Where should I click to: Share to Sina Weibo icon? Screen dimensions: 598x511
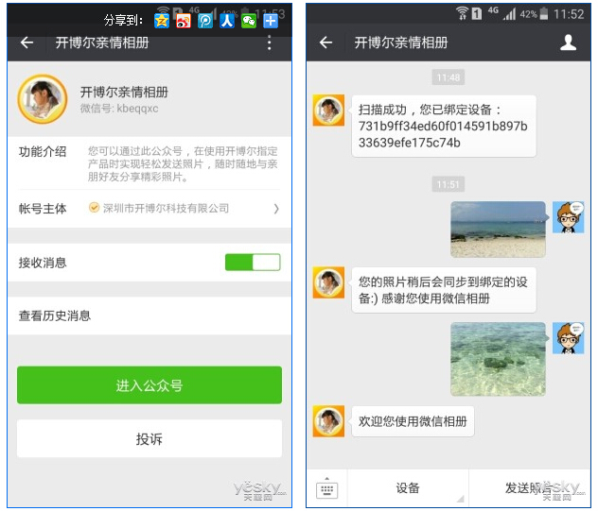(183, 21)
